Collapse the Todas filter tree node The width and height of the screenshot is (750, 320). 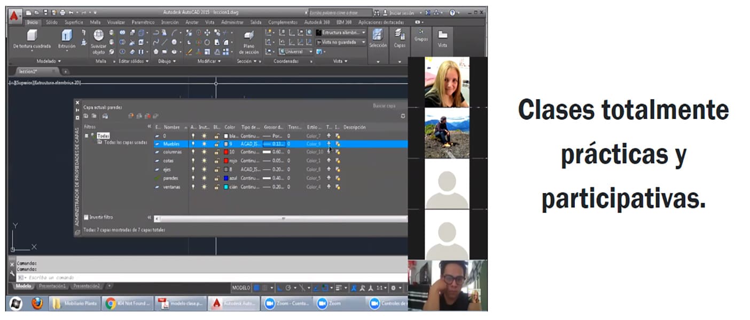[x=87, y=135]
